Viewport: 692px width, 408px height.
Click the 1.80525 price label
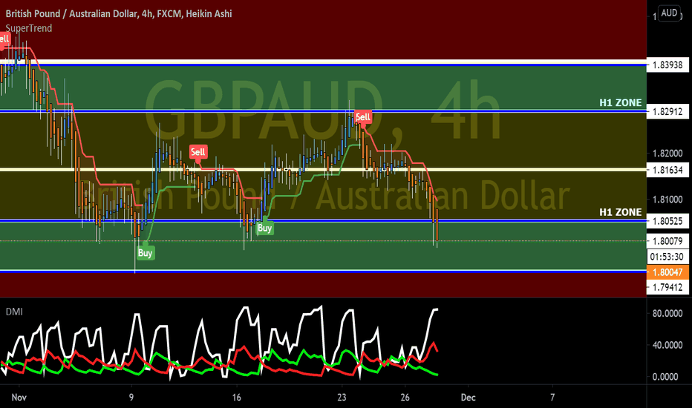pos(667,221)
